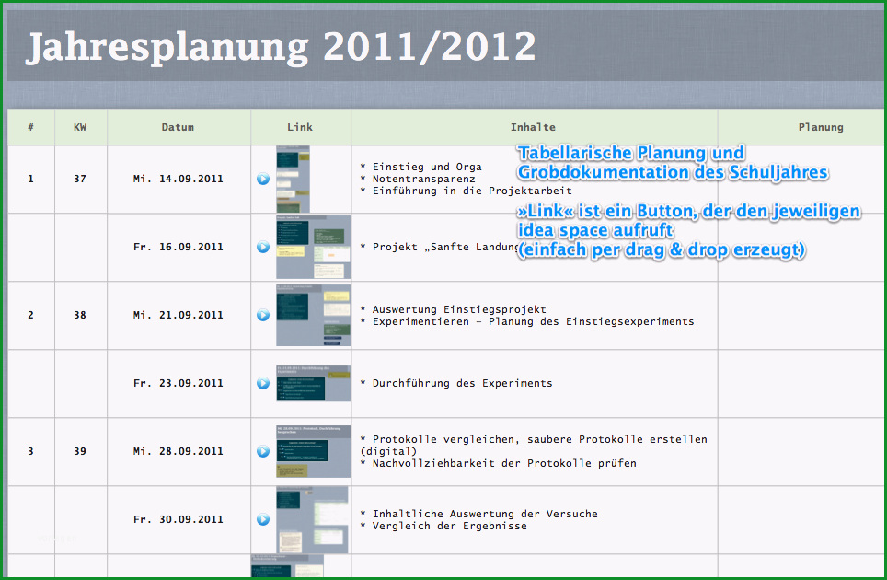This screenshot has height=580, width=887.
Task: Open the link button for Fr. 30.09.2011
Action: click(x=263, y=519)
